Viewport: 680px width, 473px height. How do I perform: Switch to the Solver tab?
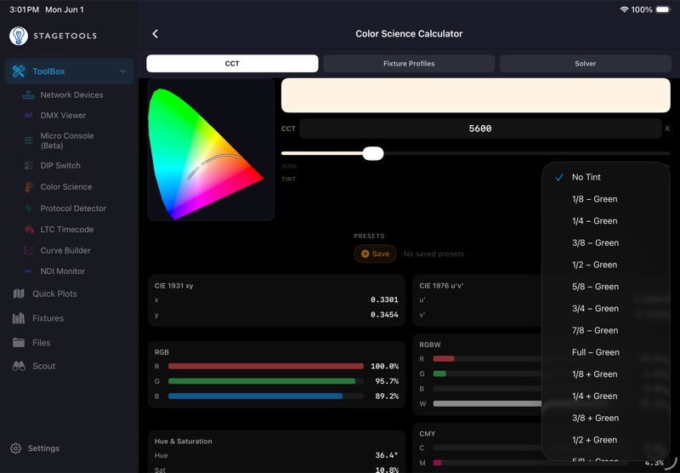[586, 63]
